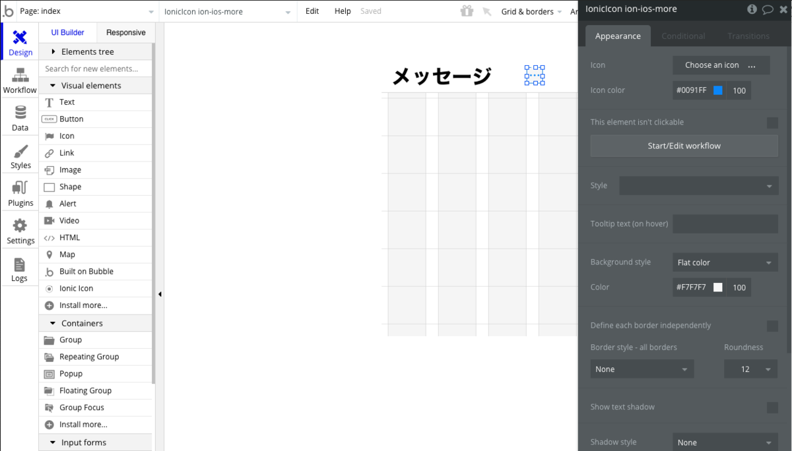Select the Icon element tool

(x=96, y=136)
